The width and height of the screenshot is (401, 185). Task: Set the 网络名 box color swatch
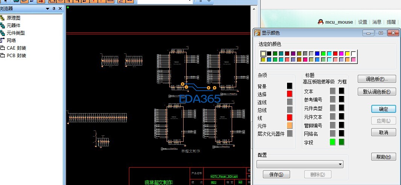pos(342,133)
